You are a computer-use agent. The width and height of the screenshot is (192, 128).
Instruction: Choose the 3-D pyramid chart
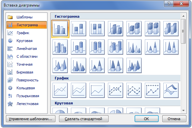coord(134,65)
